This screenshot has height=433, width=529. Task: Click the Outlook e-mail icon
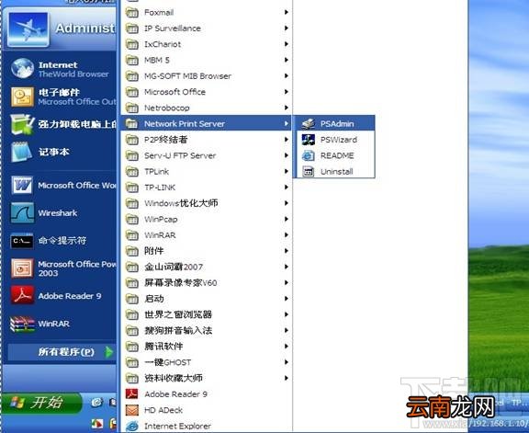coord(22,97)
